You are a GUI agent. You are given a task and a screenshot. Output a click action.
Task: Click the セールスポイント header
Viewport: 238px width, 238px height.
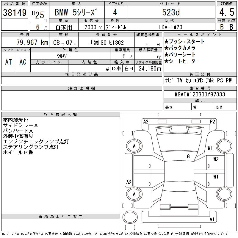[200, 35]
